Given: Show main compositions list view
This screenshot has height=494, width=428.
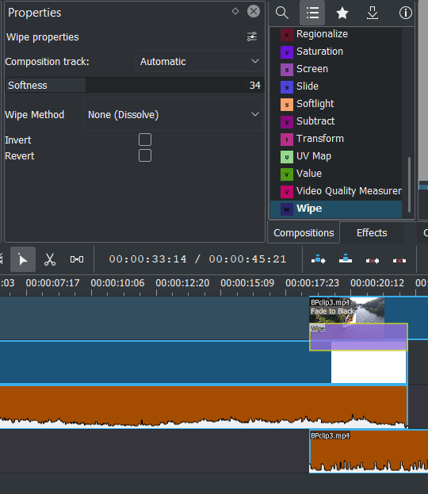Looking at the screenshot, I should click(312, 13).
